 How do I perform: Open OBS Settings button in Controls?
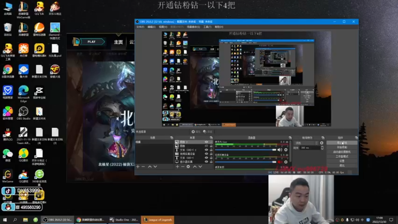[x=342, y=161]
